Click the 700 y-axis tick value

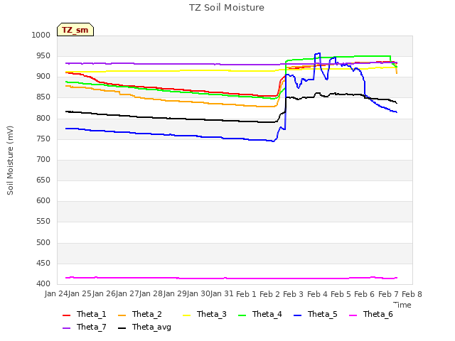[43, 159]
